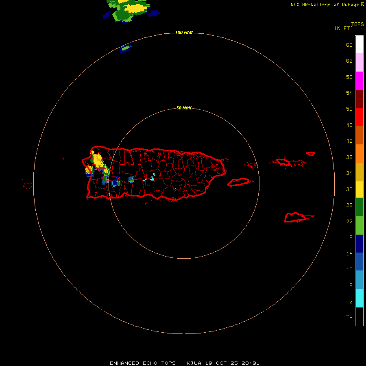This screenshot has width=366, height=366.
Task: Click the medium blue 18 kft swatch
Action: (x=359, y=261)
